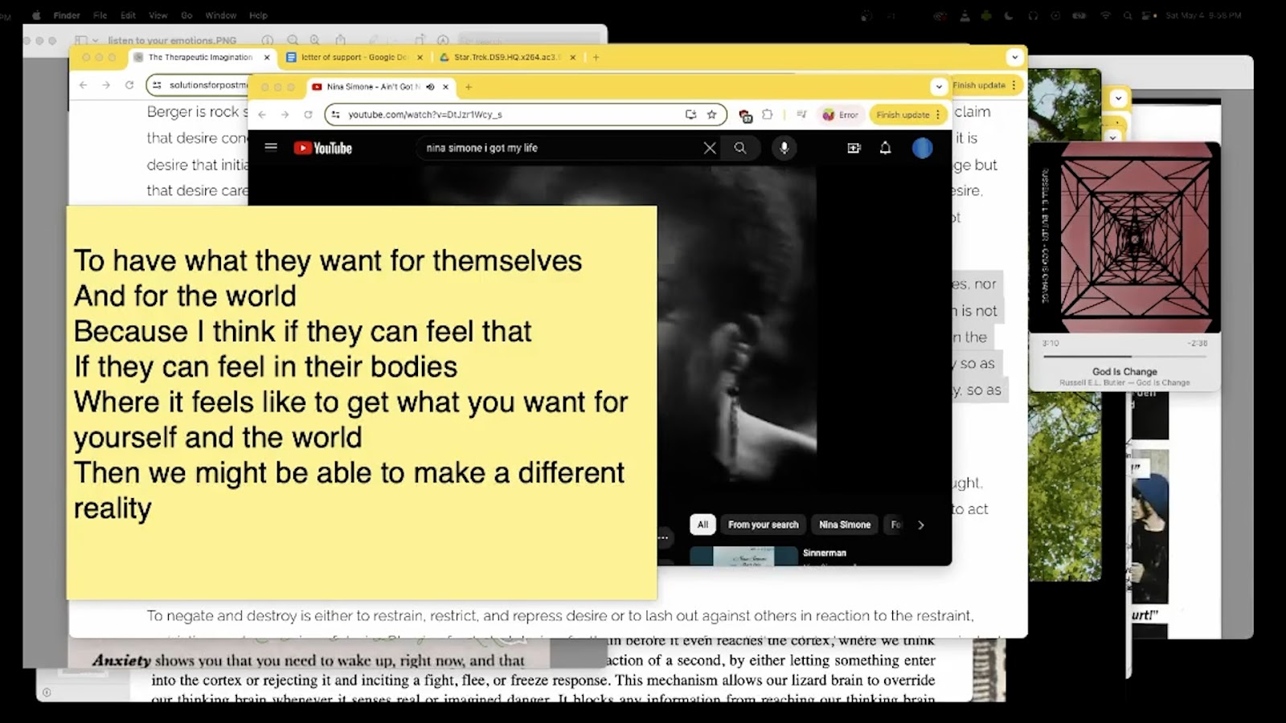This screenshot has height=723, width=1286.
Task: Click the macOS Wi-Fi status icon
Action: (x=1106, y=15)
